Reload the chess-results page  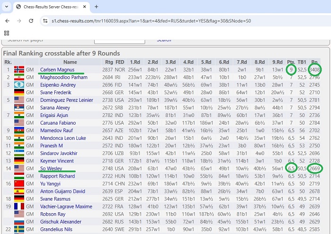[31, 21]
